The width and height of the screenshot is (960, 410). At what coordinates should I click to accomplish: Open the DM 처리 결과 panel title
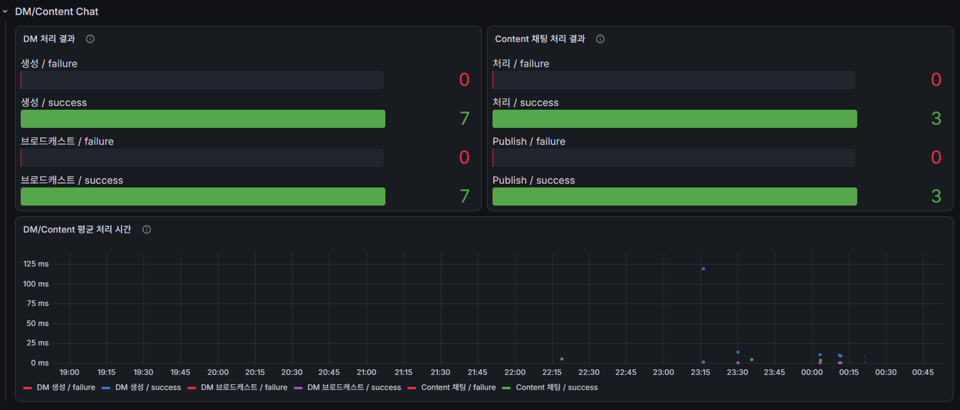point(50,39)
